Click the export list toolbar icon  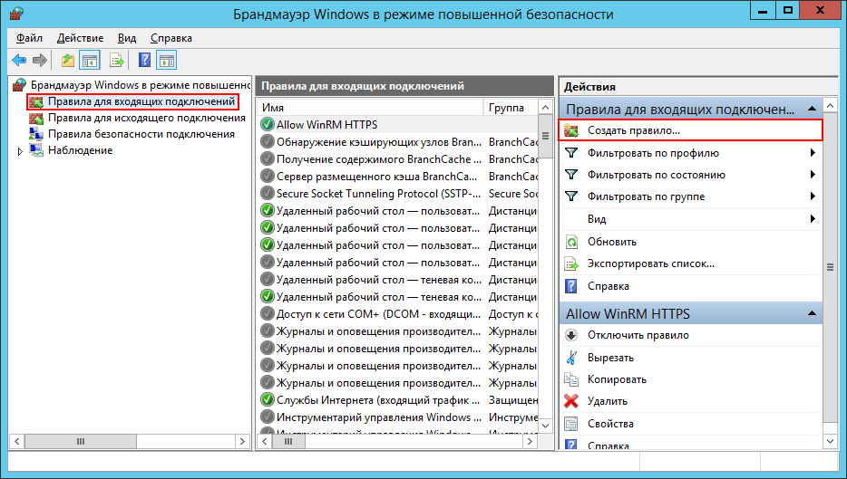pos(116,61)
